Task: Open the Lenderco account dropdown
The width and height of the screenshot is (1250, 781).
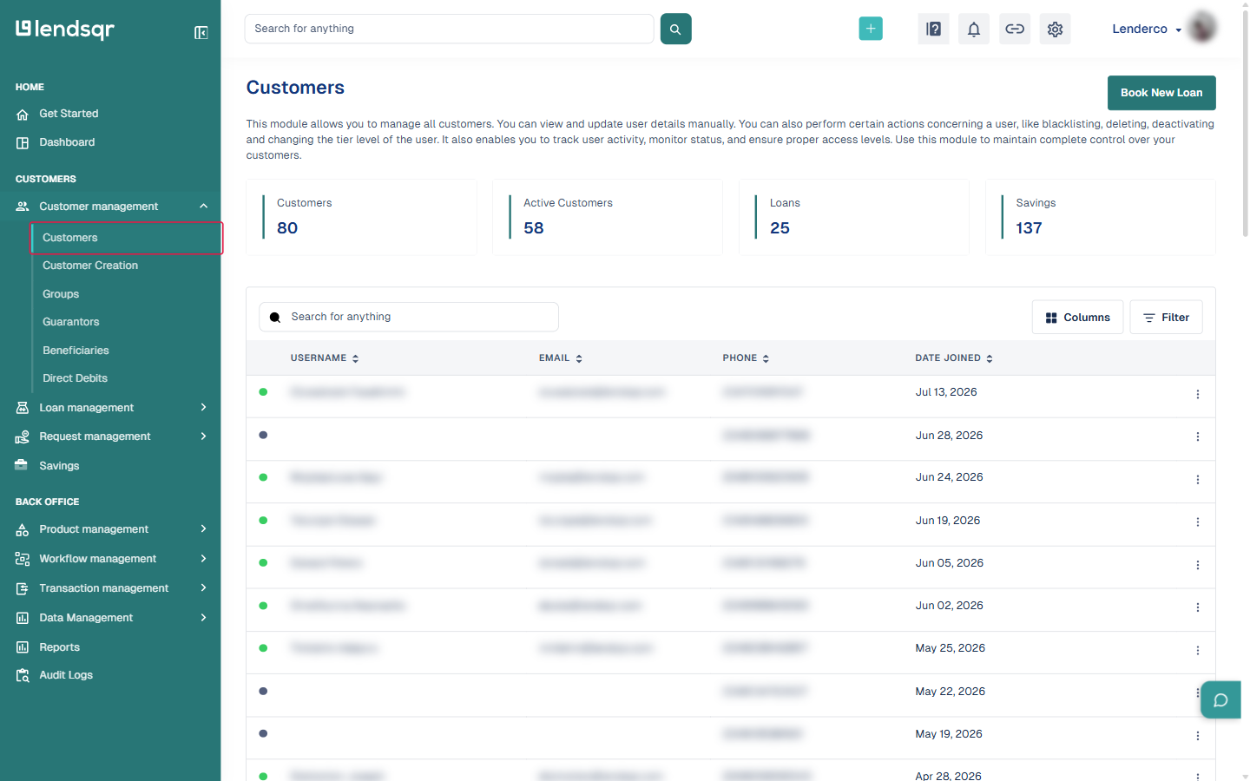Action: (1147, 29)
